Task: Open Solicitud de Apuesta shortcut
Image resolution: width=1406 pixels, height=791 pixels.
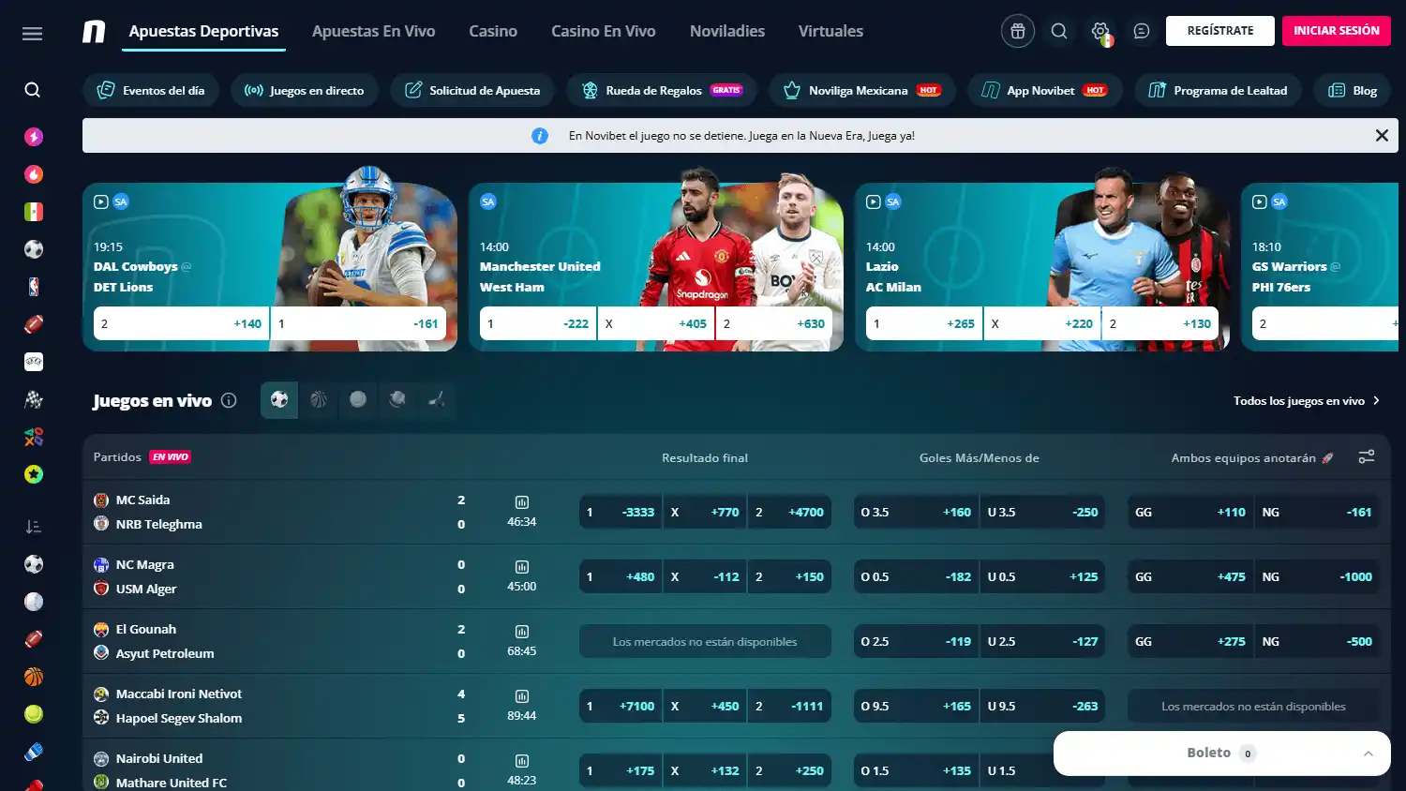Action: pyautogui.click(x=472, y=91)
